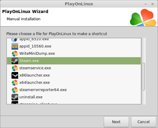This screenshot has height=128, width=158.
Task: Click the Steam.exe Steam logo icon
Action: [x=15, y=61]
